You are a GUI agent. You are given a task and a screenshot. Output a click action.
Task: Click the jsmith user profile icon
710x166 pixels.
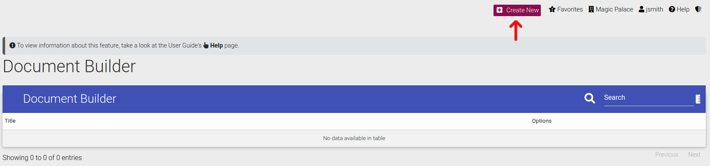point(641,9)
